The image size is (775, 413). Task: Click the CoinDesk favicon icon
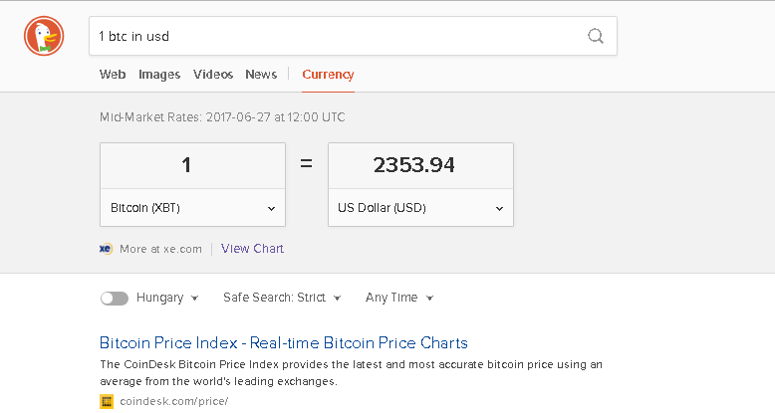pyautogui.click(x=107, y=401)
